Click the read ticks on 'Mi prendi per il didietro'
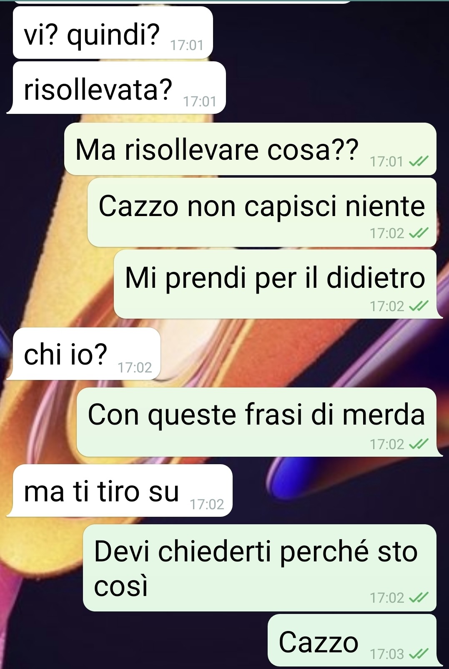The image size is (449, 669). (x=419, y=306)
